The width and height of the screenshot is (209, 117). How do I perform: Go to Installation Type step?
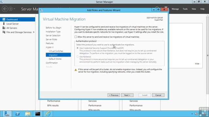53,32
